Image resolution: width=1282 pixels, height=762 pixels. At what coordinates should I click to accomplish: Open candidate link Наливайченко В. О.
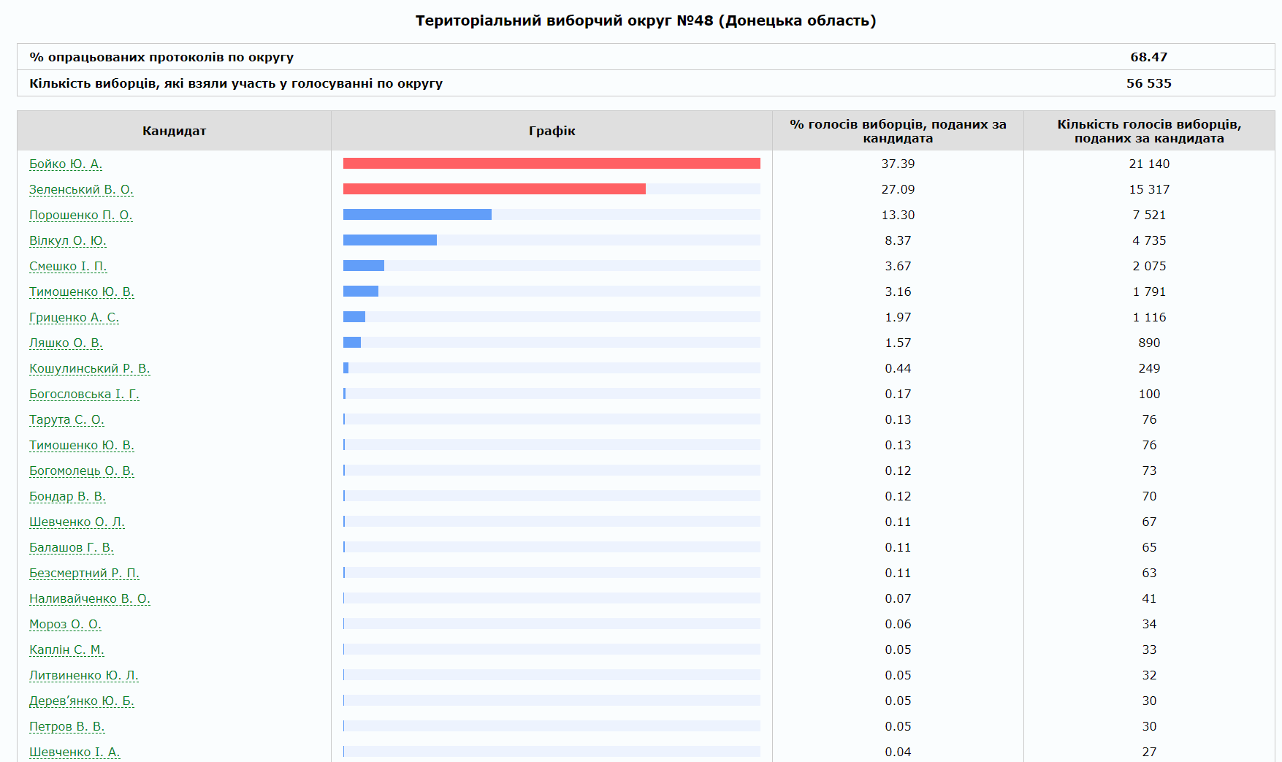[90, 598]
